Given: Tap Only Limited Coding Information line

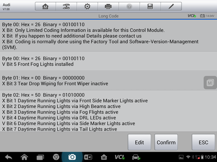Looking at the screenshot, I should coord(83,30).
